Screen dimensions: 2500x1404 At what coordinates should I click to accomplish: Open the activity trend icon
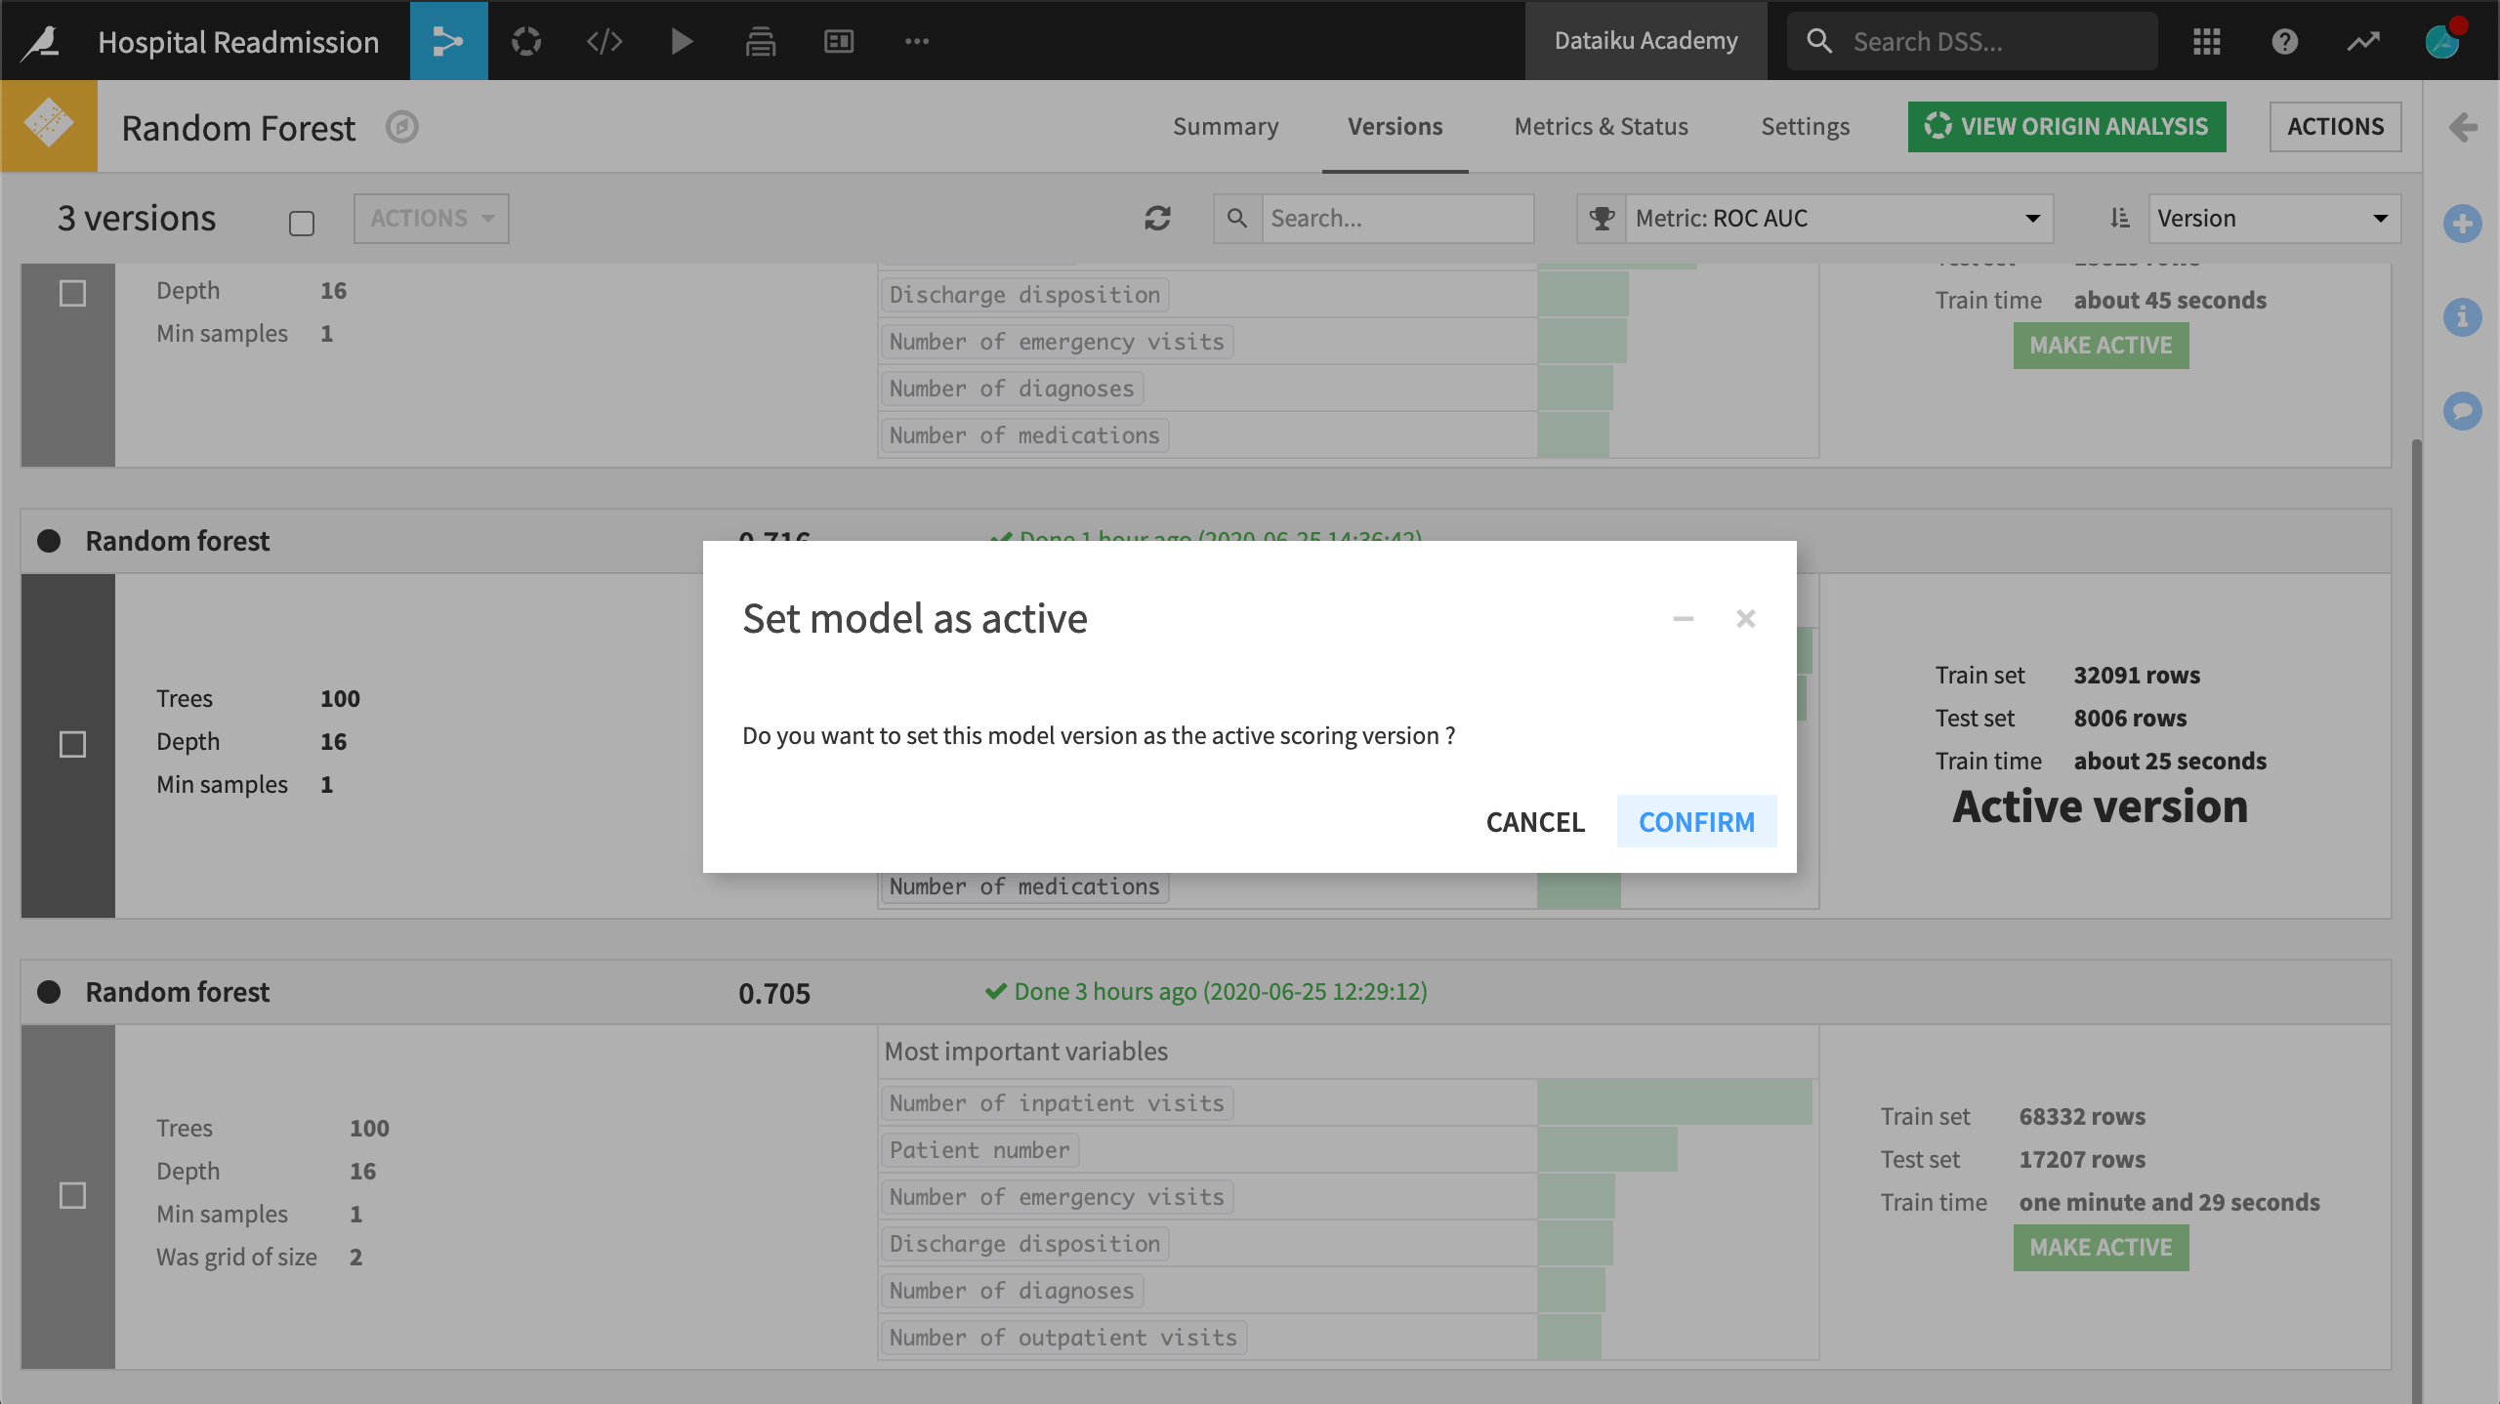point(2363,41)
